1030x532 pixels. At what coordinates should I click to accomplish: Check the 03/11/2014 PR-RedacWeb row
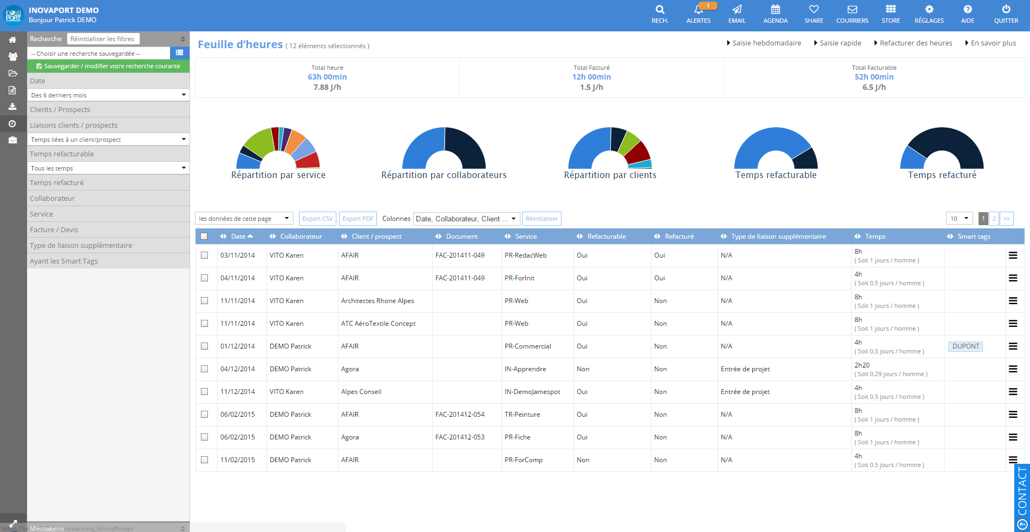click(204, 255)
